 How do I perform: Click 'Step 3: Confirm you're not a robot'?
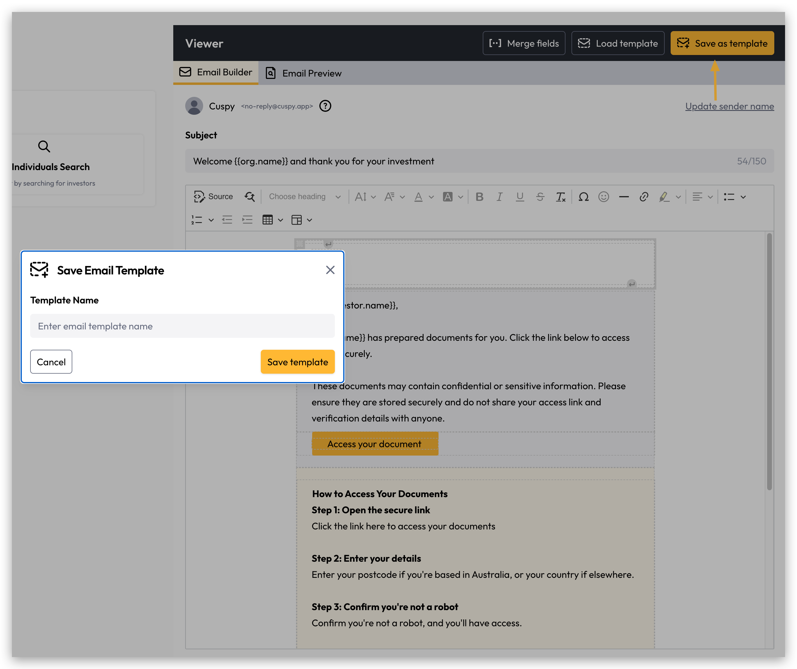pos(385,607)
